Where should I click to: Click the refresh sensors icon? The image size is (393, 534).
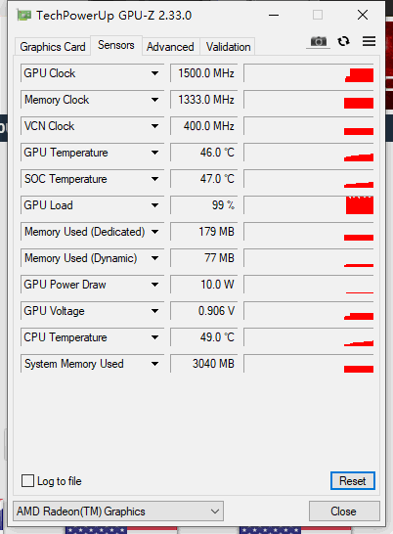pos(343,41)
